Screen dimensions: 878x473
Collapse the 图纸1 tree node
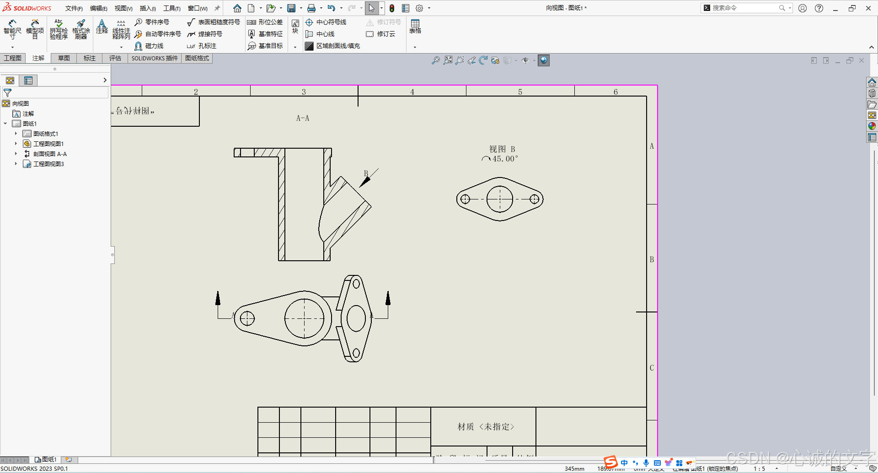[x=5, y=124]
